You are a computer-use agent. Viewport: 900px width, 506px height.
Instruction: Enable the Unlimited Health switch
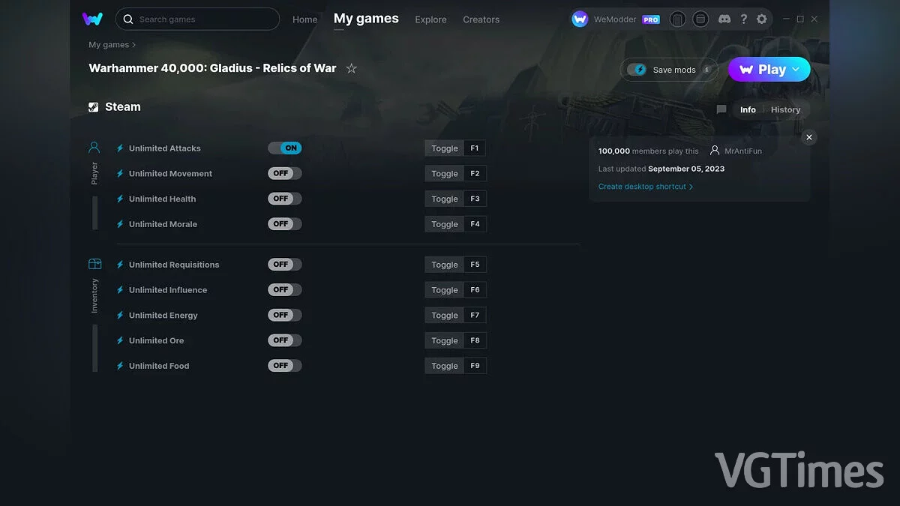pyautogui.click(x=285, y=199)
